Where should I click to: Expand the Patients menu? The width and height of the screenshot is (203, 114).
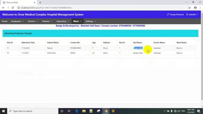(x=47, y=21)
